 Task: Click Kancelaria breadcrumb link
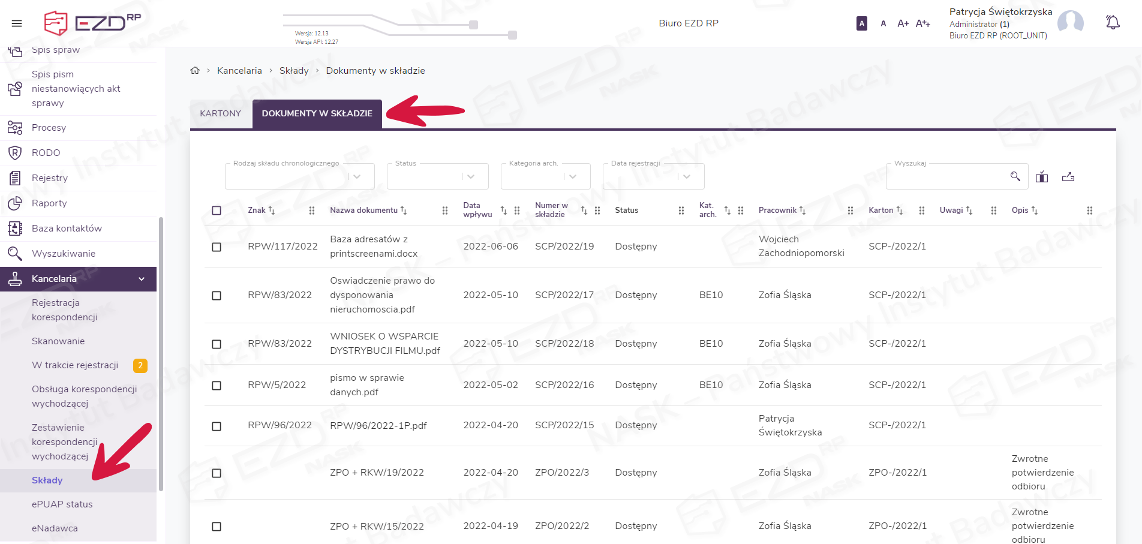pos(239,71)
